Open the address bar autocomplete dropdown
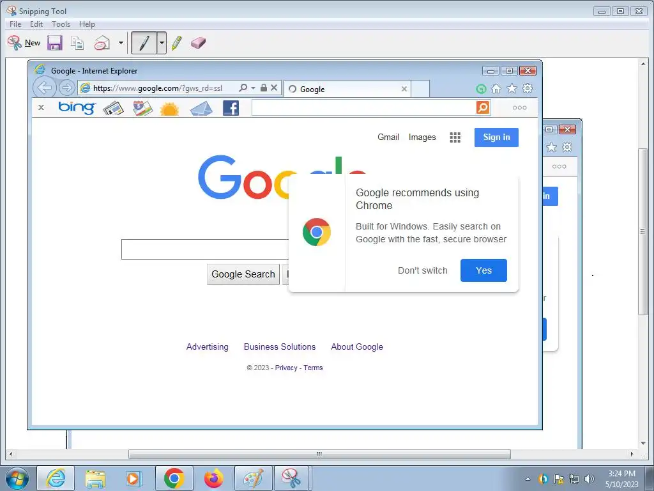The height and width of the screenshot is (491, 654). (x=253, y=88)
